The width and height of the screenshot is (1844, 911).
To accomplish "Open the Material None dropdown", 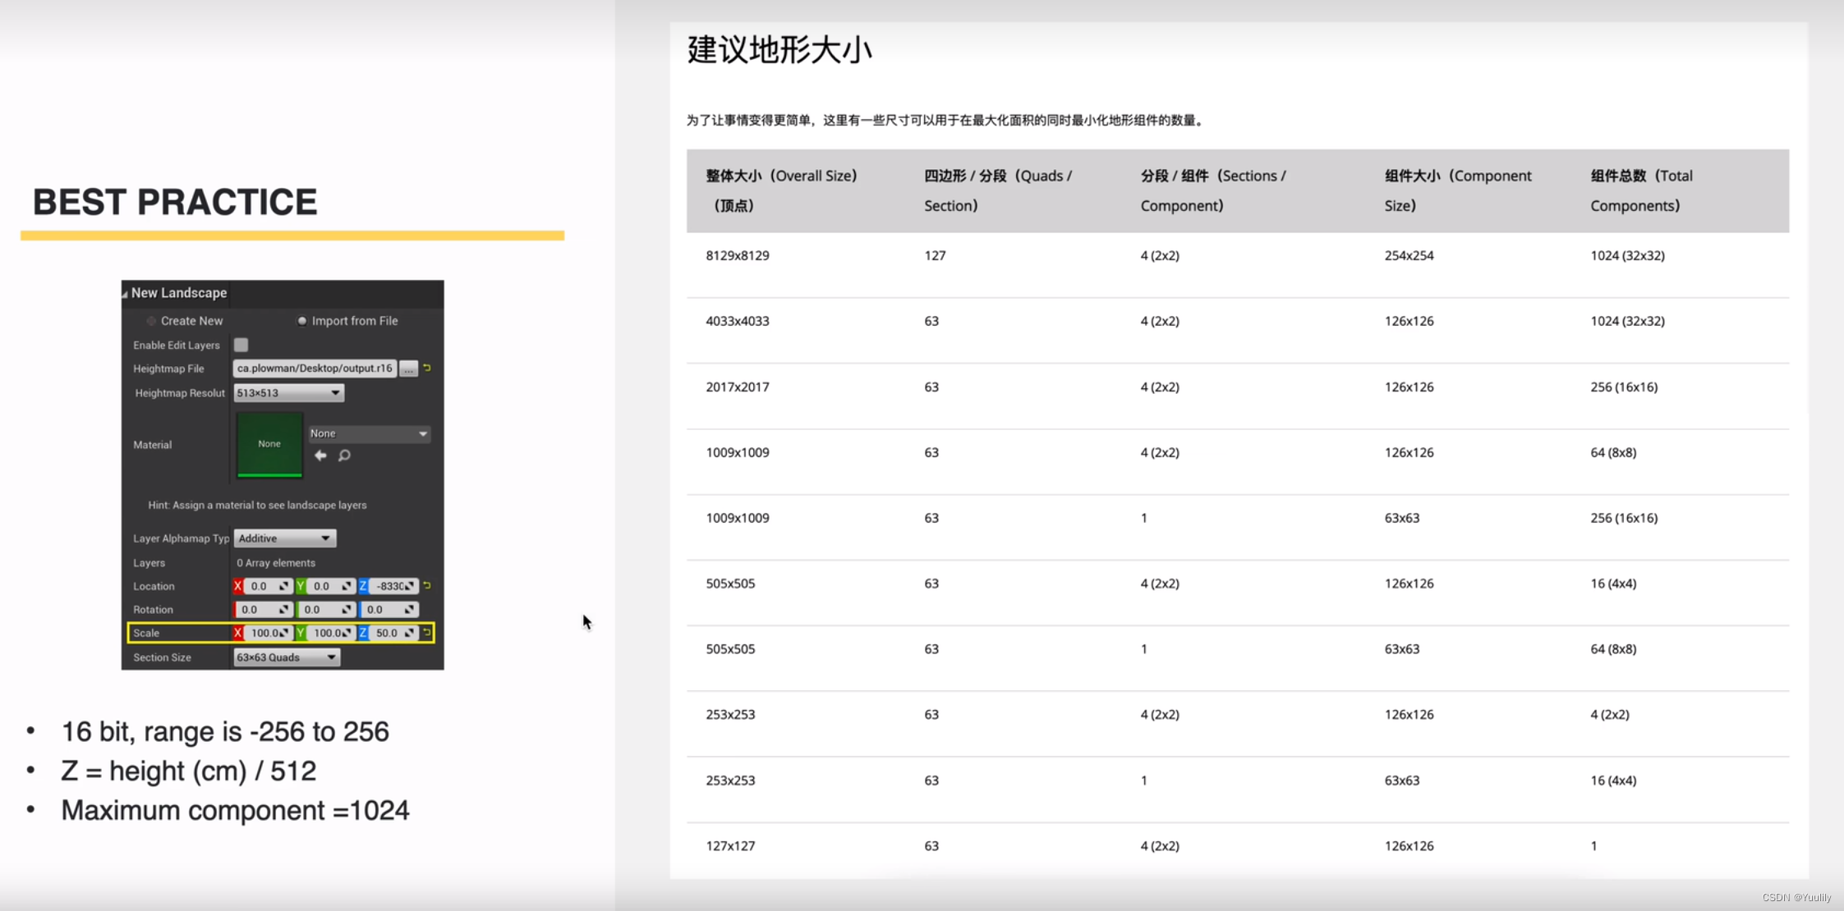I will point(368,433).
